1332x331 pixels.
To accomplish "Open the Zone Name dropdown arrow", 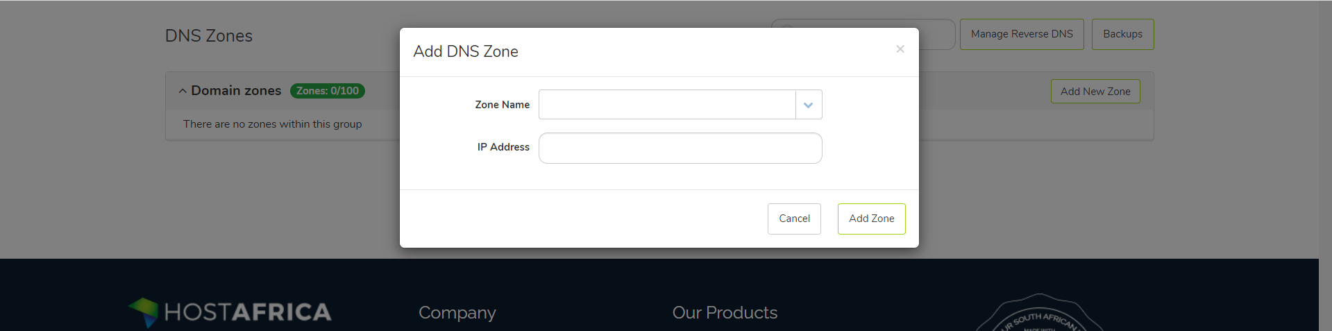I will click(809, 105).
